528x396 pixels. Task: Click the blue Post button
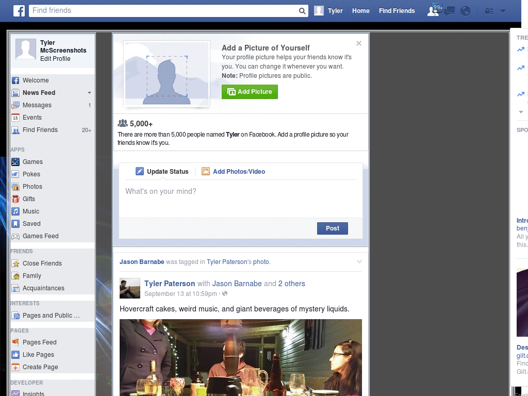[333, 228]
